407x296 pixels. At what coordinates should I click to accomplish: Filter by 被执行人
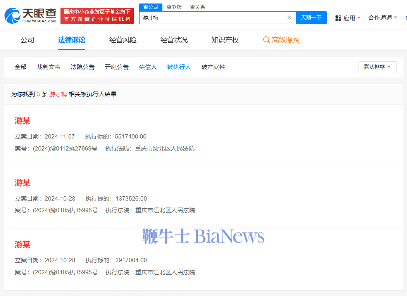(179, 67)
